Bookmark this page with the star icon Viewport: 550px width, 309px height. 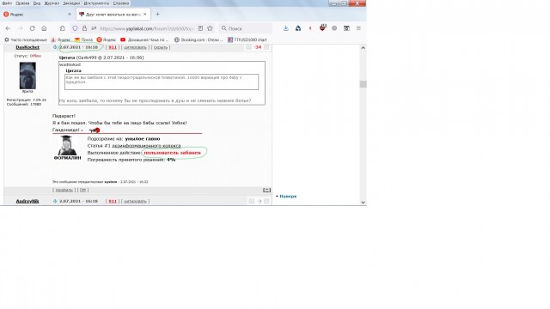click(x=210, y=28)
